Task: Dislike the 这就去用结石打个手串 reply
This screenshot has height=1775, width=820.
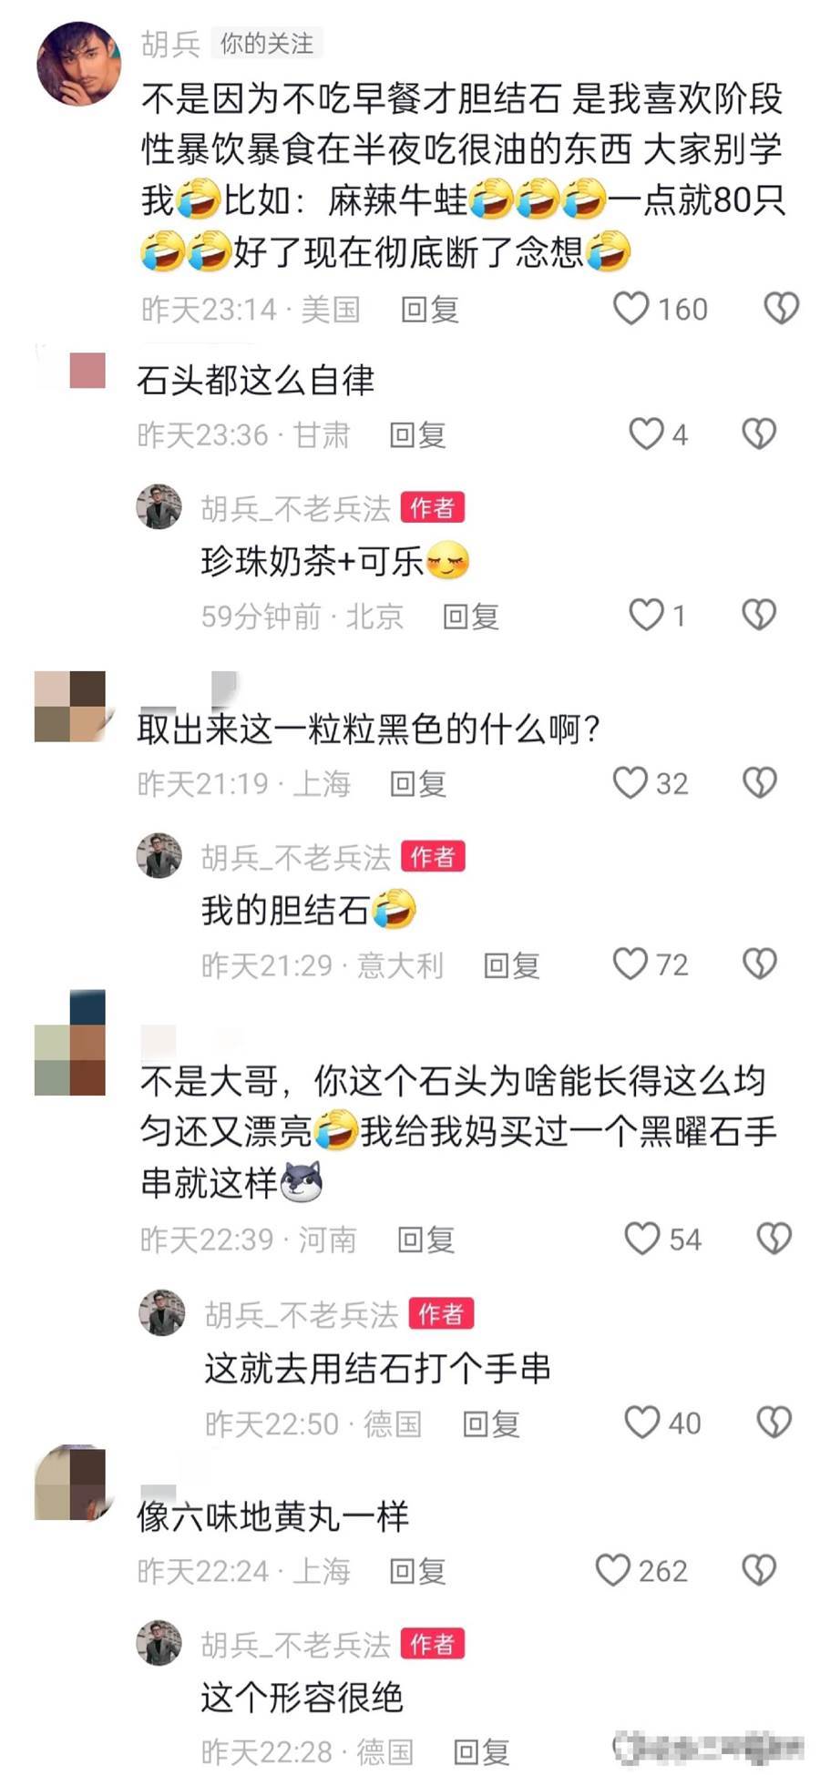Action: 774,1422
